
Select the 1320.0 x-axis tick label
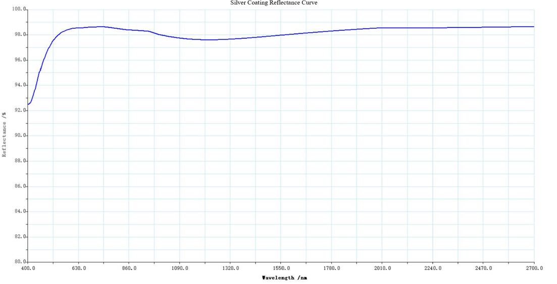[230, 268]
